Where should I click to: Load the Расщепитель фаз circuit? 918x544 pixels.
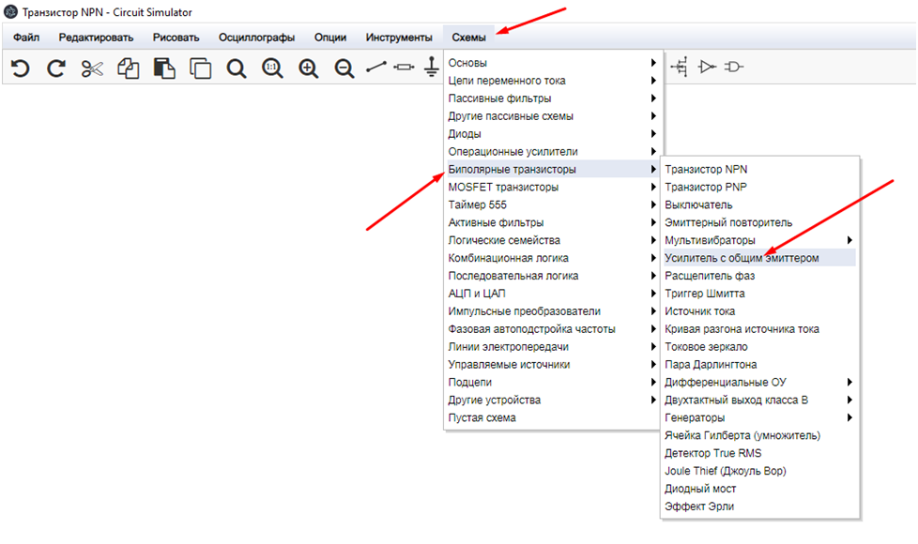(x=759, y=276)
